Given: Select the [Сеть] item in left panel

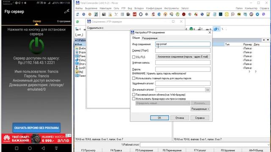Looking at the screenshot, I should pyautogui.click(x=80, y=60).
